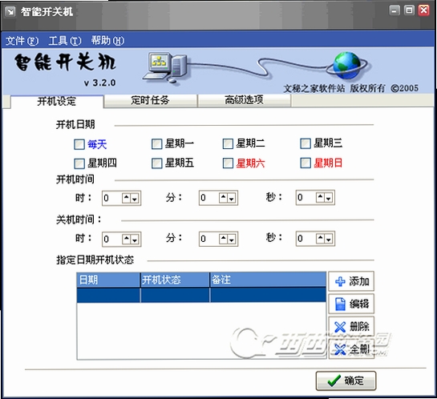Open the 高级选项 tab
This screenshot has height=399, width=437.
244,100
